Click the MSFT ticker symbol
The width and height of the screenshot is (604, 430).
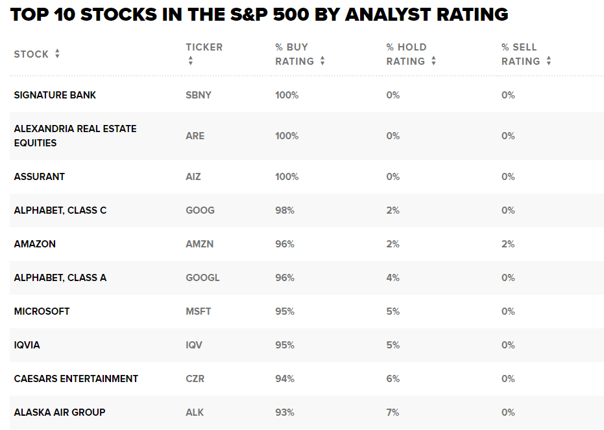198,311
